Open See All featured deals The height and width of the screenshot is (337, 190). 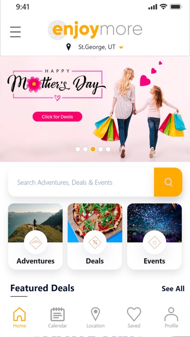[x=173, y=288]
